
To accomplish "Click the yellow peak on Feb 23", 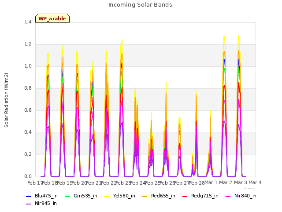I will click(122, 40).
